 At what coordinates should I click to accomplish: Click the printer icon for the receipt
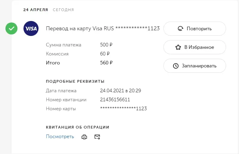click(x=84, y=137)
